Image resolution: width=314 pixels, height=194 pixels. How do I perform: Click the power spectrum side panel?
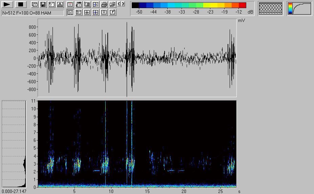[x=14, y=144]
